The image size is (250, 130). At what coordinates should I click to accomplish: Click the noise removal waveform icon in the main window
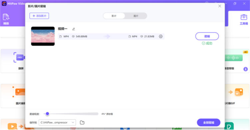coord(234,58)
